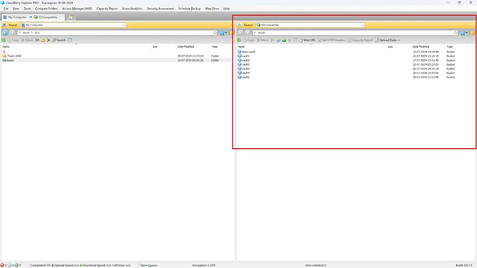Image resolution: width=477 pixels, height=268 pixels.
Task: Open the Compare Folders menu
Action: coord(46,9)
